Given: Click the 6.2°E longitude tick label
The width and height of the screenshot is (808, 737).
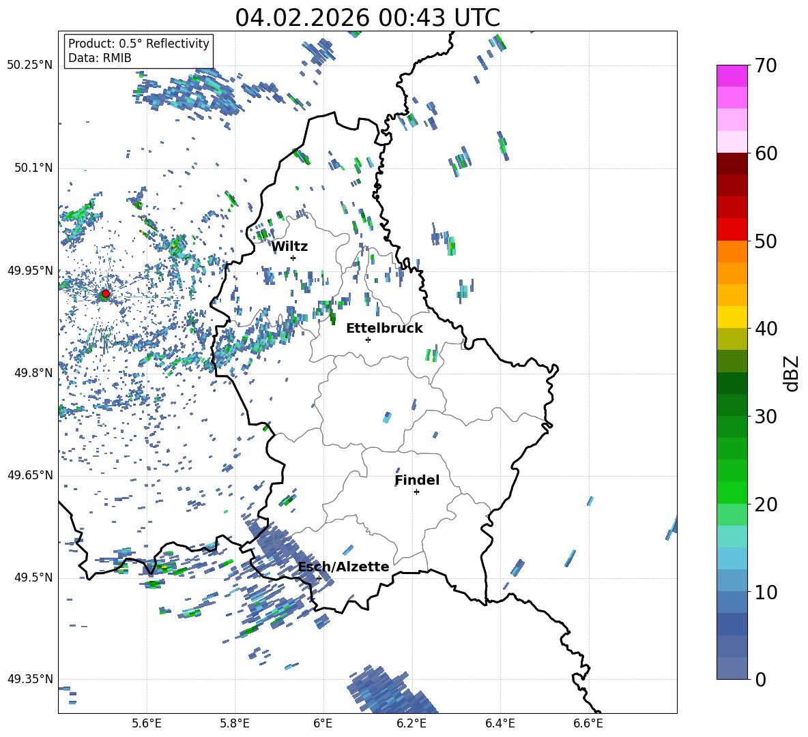Looking at the screenshot, I should point(412,723).
